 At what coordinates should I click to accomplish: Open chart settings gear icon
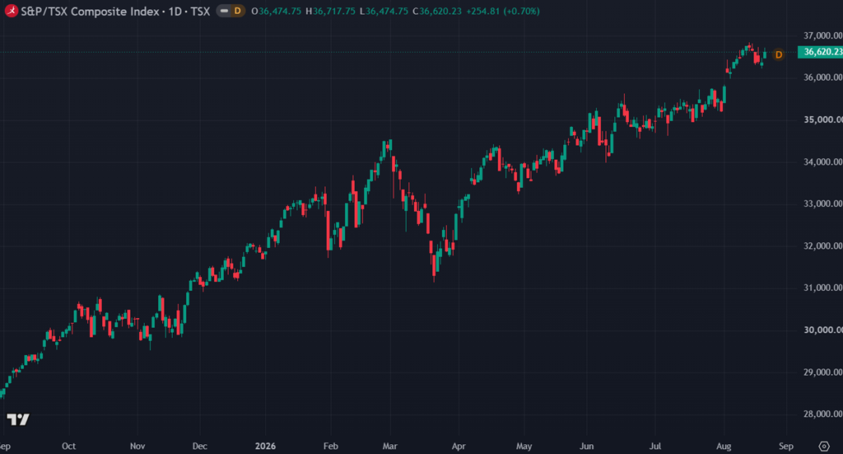[x=823, y=446]
